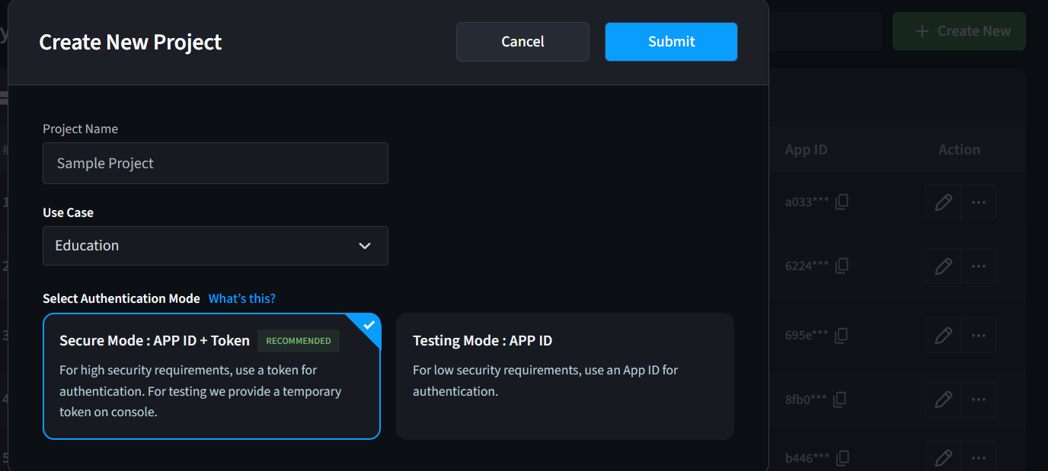Click the Select Authentication Mode label
This screenshot has height=471, width=1048.
[x=121, y=298]
